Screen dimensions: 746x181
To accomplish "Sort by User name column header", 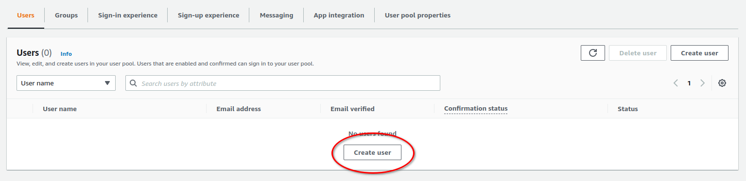I will point(60,109).
